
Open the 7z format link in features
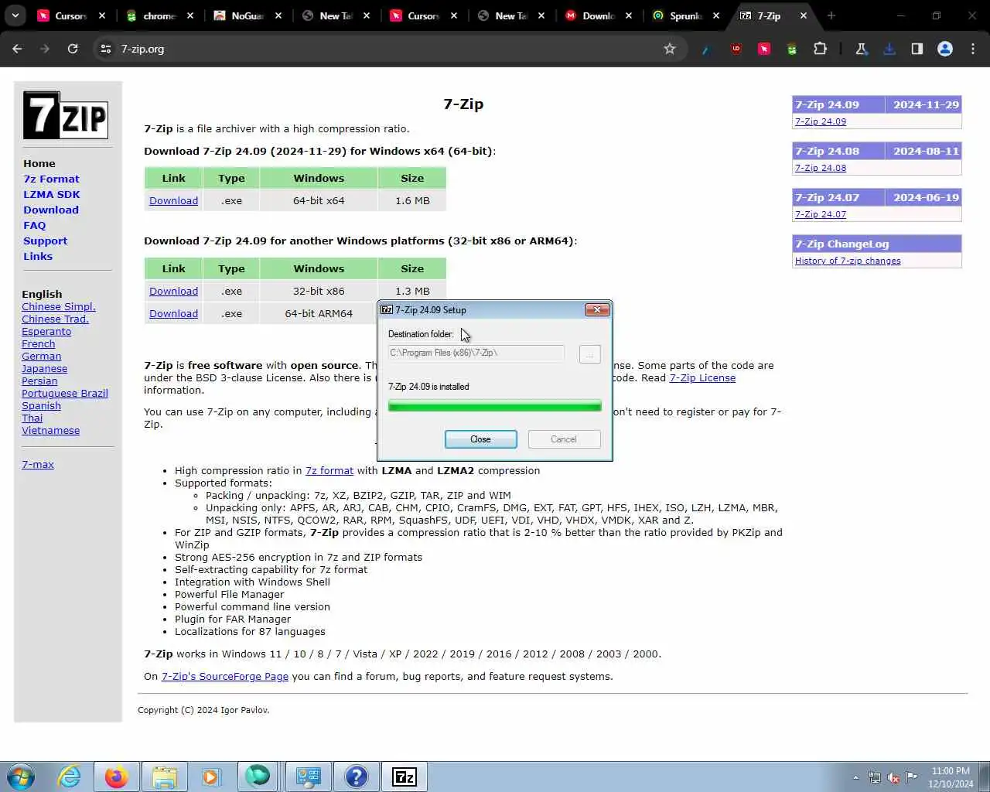tap(329, 470)
